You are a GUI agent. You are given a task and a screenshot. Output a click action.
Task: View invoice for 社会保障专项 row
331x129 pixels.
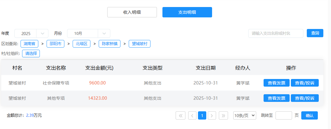click(276, 83)
